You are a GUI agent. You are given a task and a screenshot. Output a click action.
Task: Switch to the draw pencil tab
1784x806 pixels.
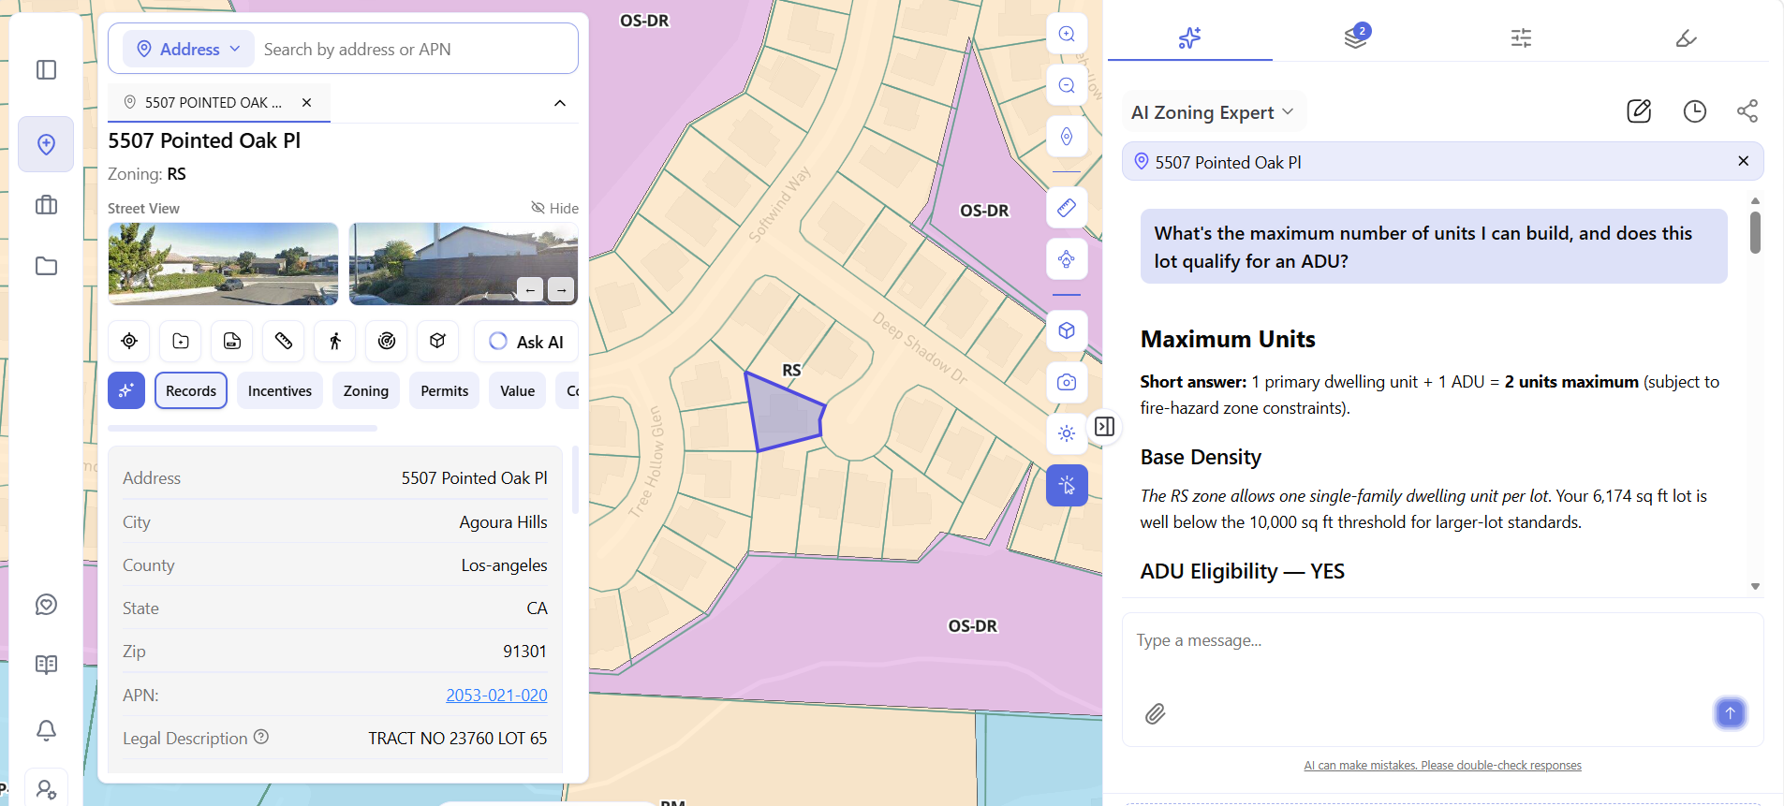[x=1686, y=38]
